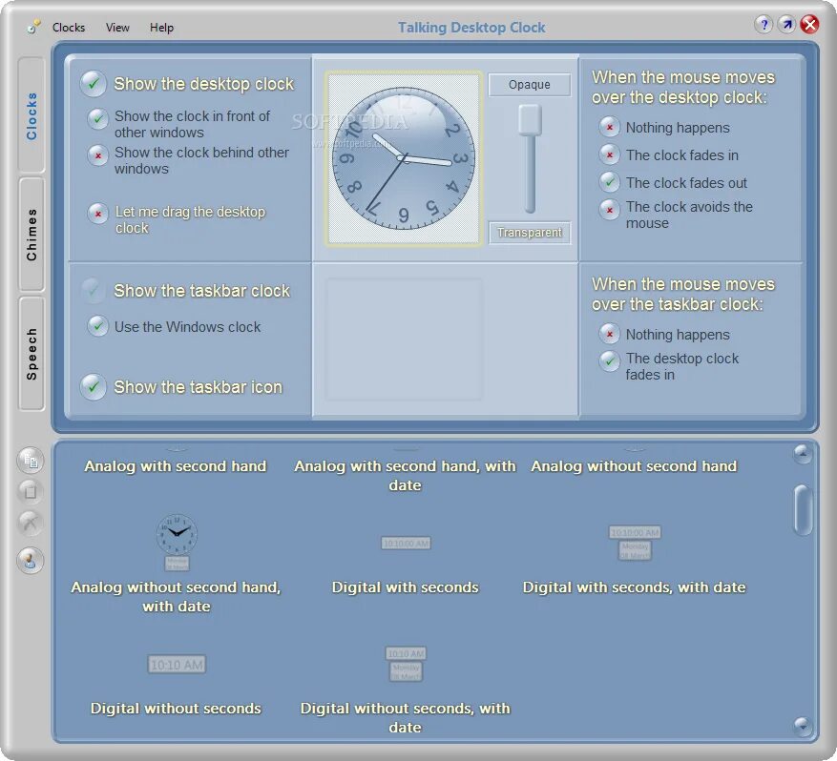Click the scroll-down arrow in clock list
Screen dimensions: 837x761
pos(803,726)
